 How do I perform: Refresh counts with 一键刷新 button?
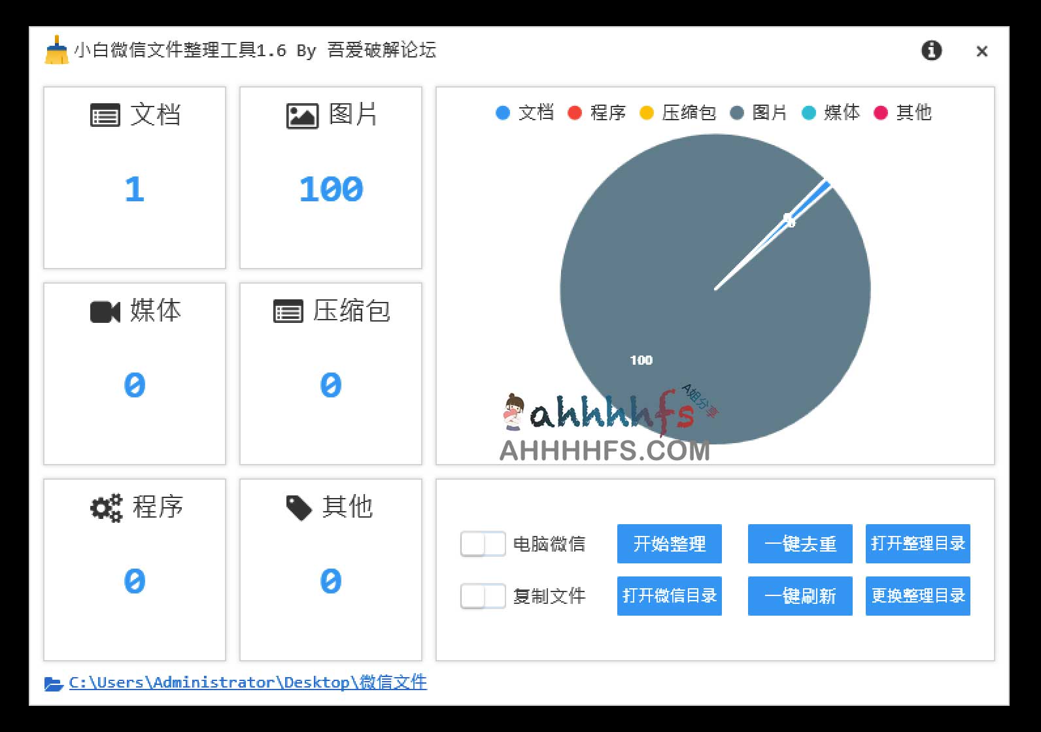point(800,596)
